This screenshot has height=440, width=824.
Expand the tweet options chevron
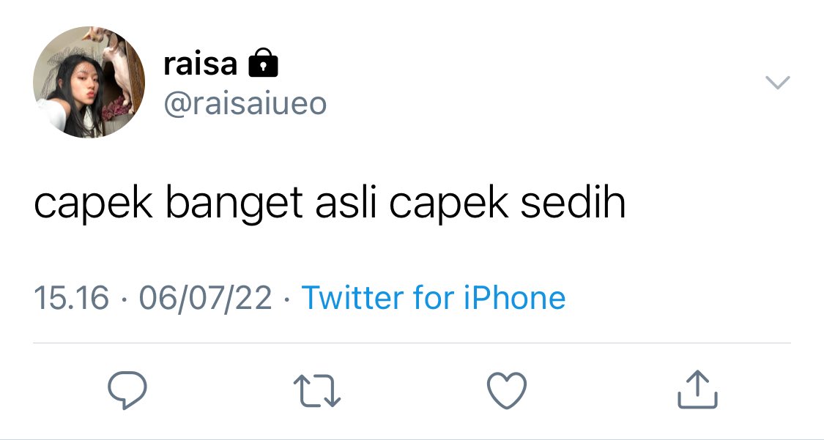tap(778, 83)
